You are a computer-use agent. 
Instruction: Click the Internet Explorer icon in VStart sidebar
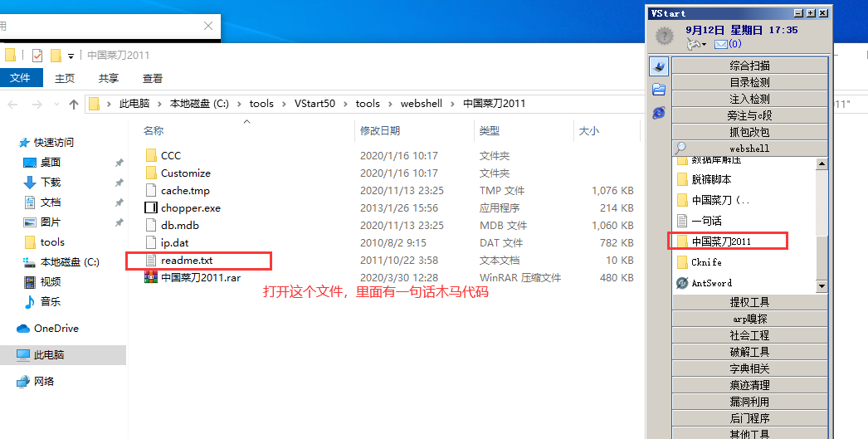click(659, 112)
